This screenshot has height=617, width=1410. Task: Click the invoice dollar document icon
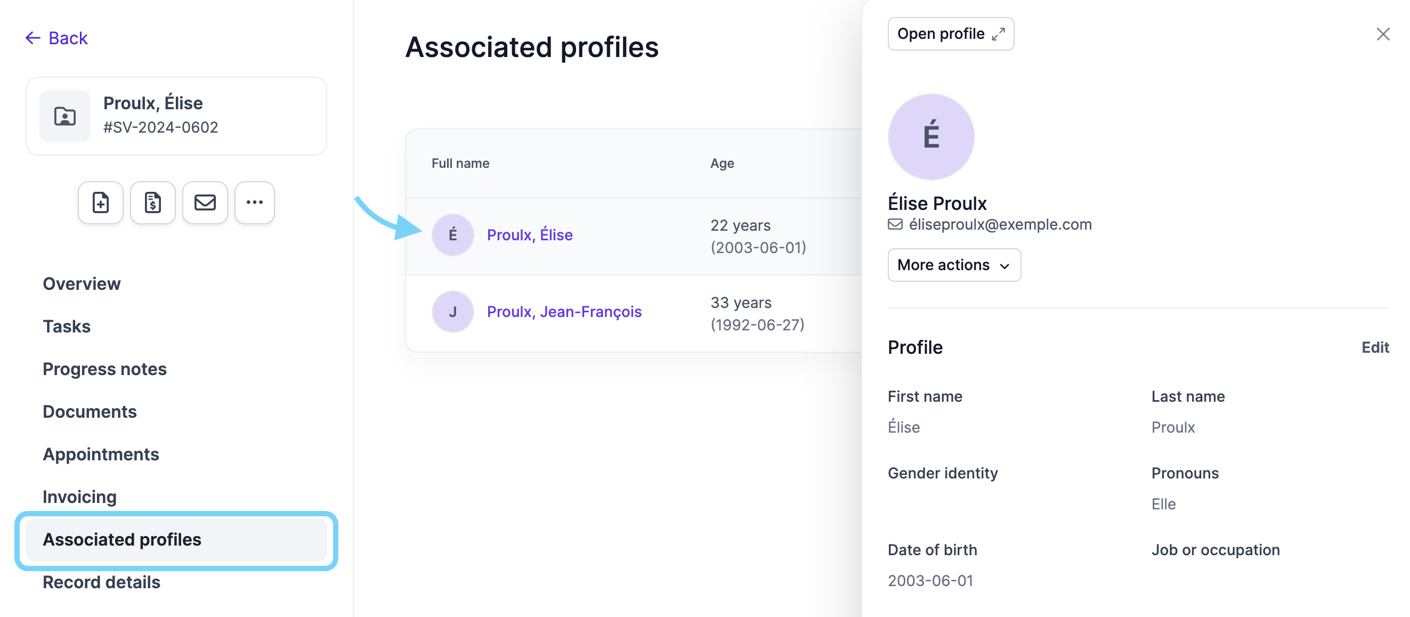[153, 202]
